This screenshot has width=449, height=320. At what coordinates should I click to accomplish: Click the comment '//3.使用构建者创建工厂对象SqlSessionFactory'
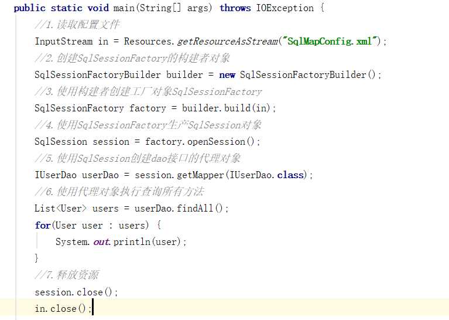[148, 92]
